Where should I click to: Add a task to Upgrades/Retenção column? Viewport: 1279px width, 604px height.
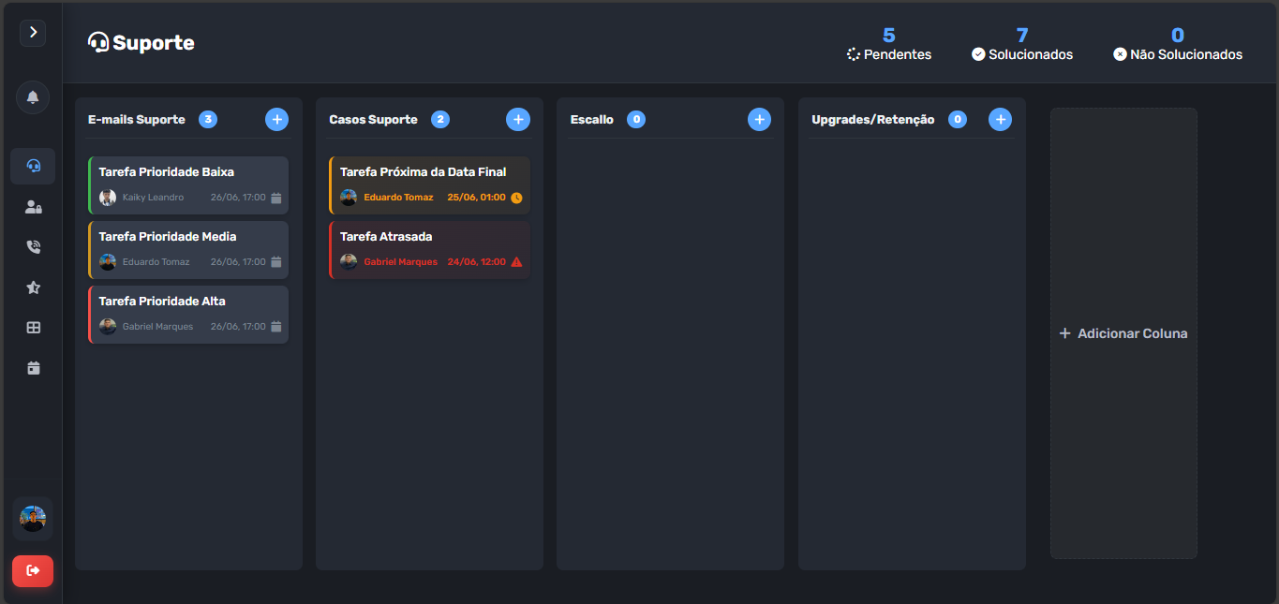point(1000,119)
